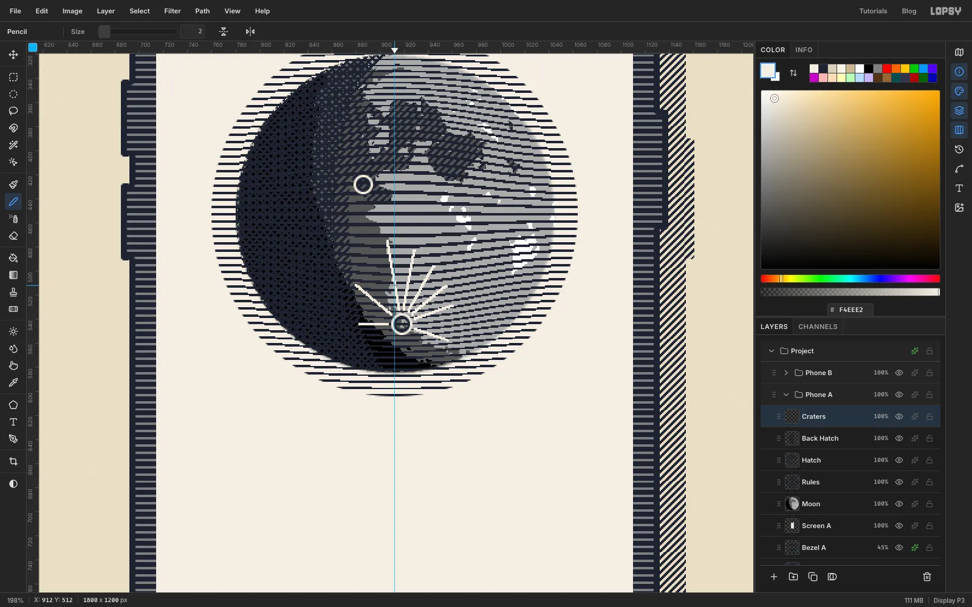Choose the Crop tool
Image resolution: width=972 pixels, height=607 pixels.
pos(13,461)
